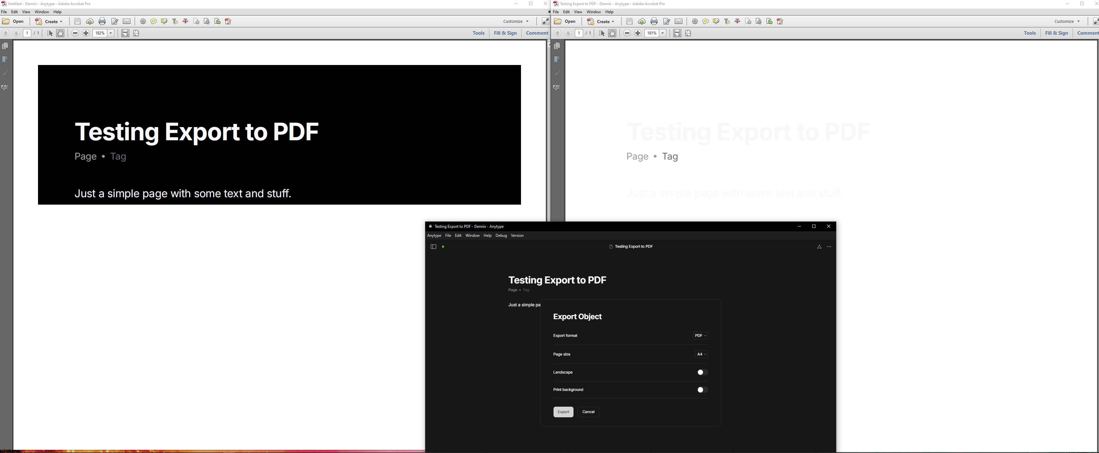
Task: Open View menu in left Acrobat window
Action: (26, 12)
